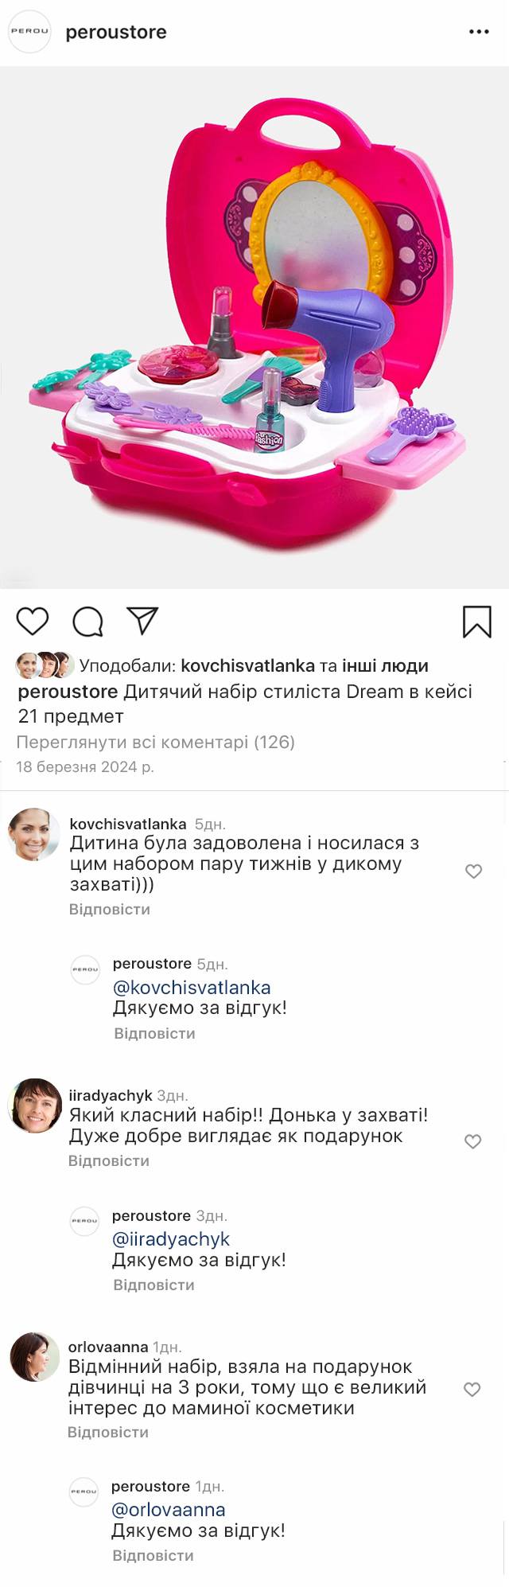Viewport: 509px width, 1587px height.
Task: Open iiradyachyk's profile avatar
Action: (x=34, y=1105)
